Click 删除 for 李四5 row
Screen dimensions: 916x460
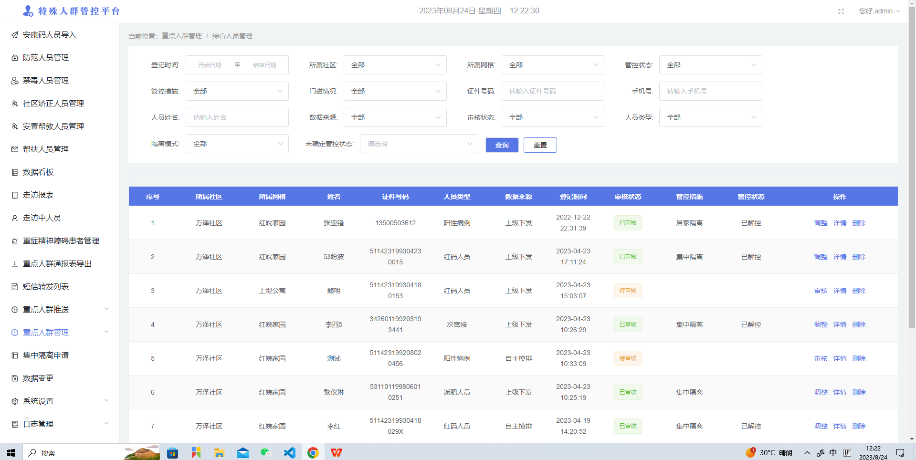click(859, 324)
